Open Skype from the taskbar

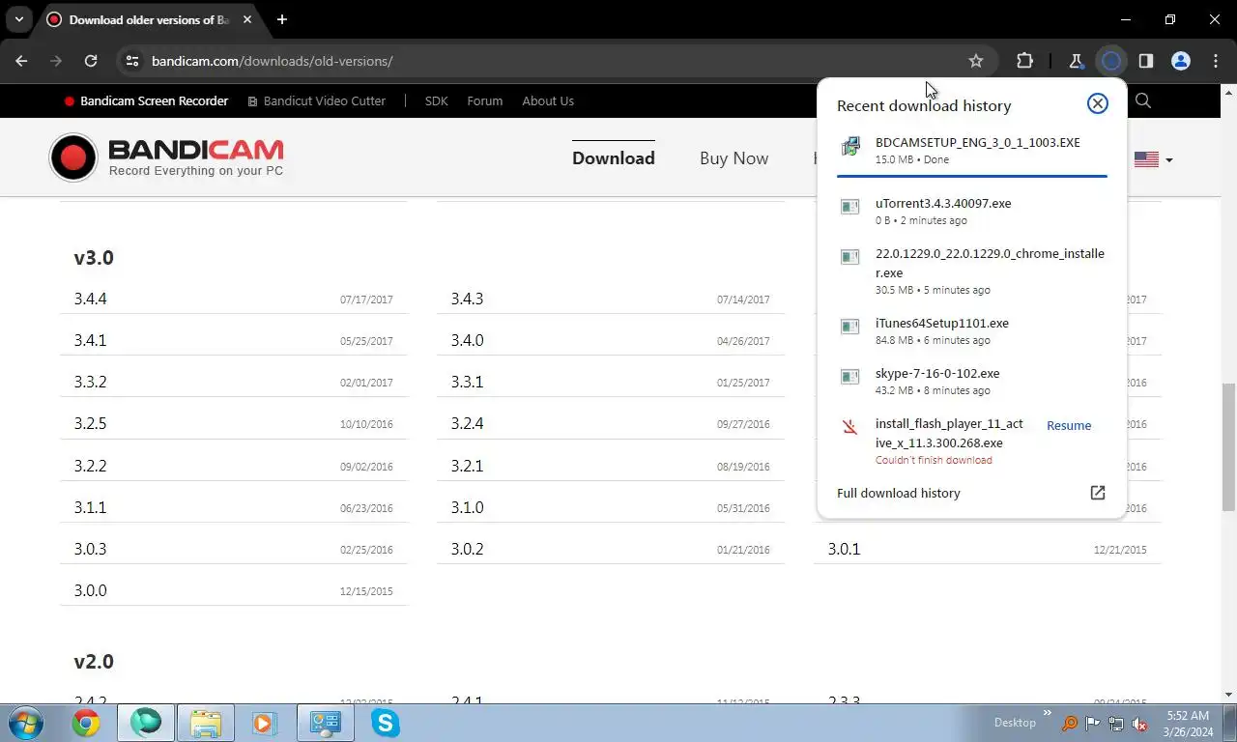(385, 723)
